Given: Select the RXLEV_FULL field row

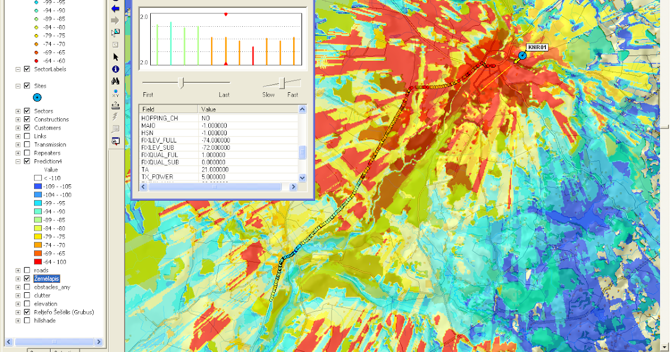Looking at the screenshot, I should click(219, 140).
